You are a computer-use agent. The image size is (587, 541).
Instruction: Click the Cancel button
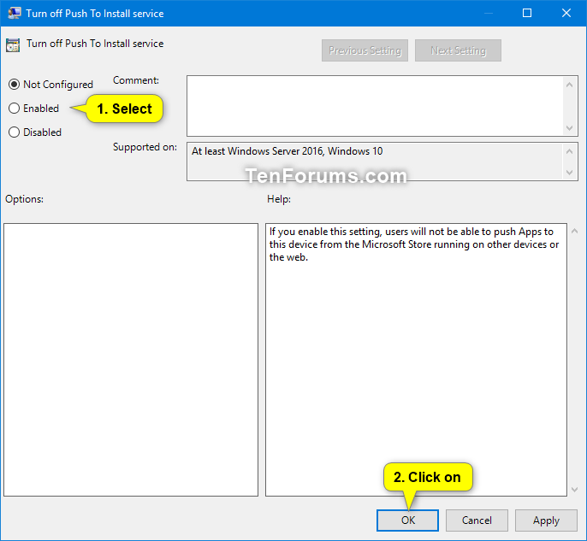(477, 520)
